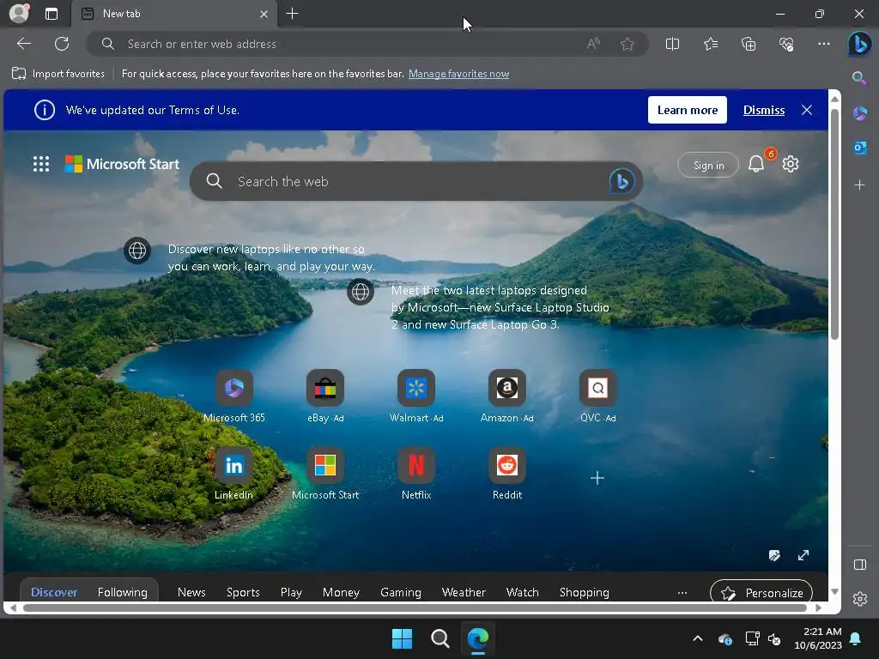Dismiss the Terms of Use banner
Viewport: 879px width, 659px height.
pos(763,111)
